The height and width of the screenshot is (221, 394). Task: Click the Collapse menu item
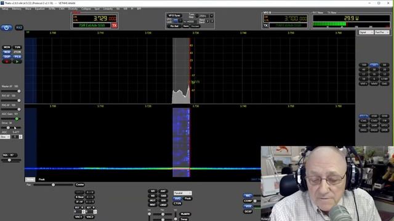pos(86,9)
